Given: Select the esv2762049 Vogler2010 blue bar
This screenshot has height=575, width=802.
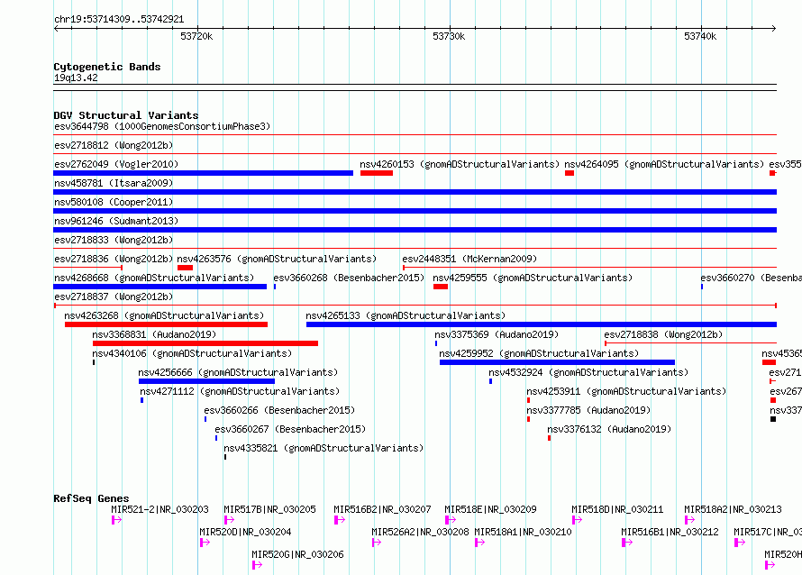Looking at the screenshot, I should [x=203, y=173].
